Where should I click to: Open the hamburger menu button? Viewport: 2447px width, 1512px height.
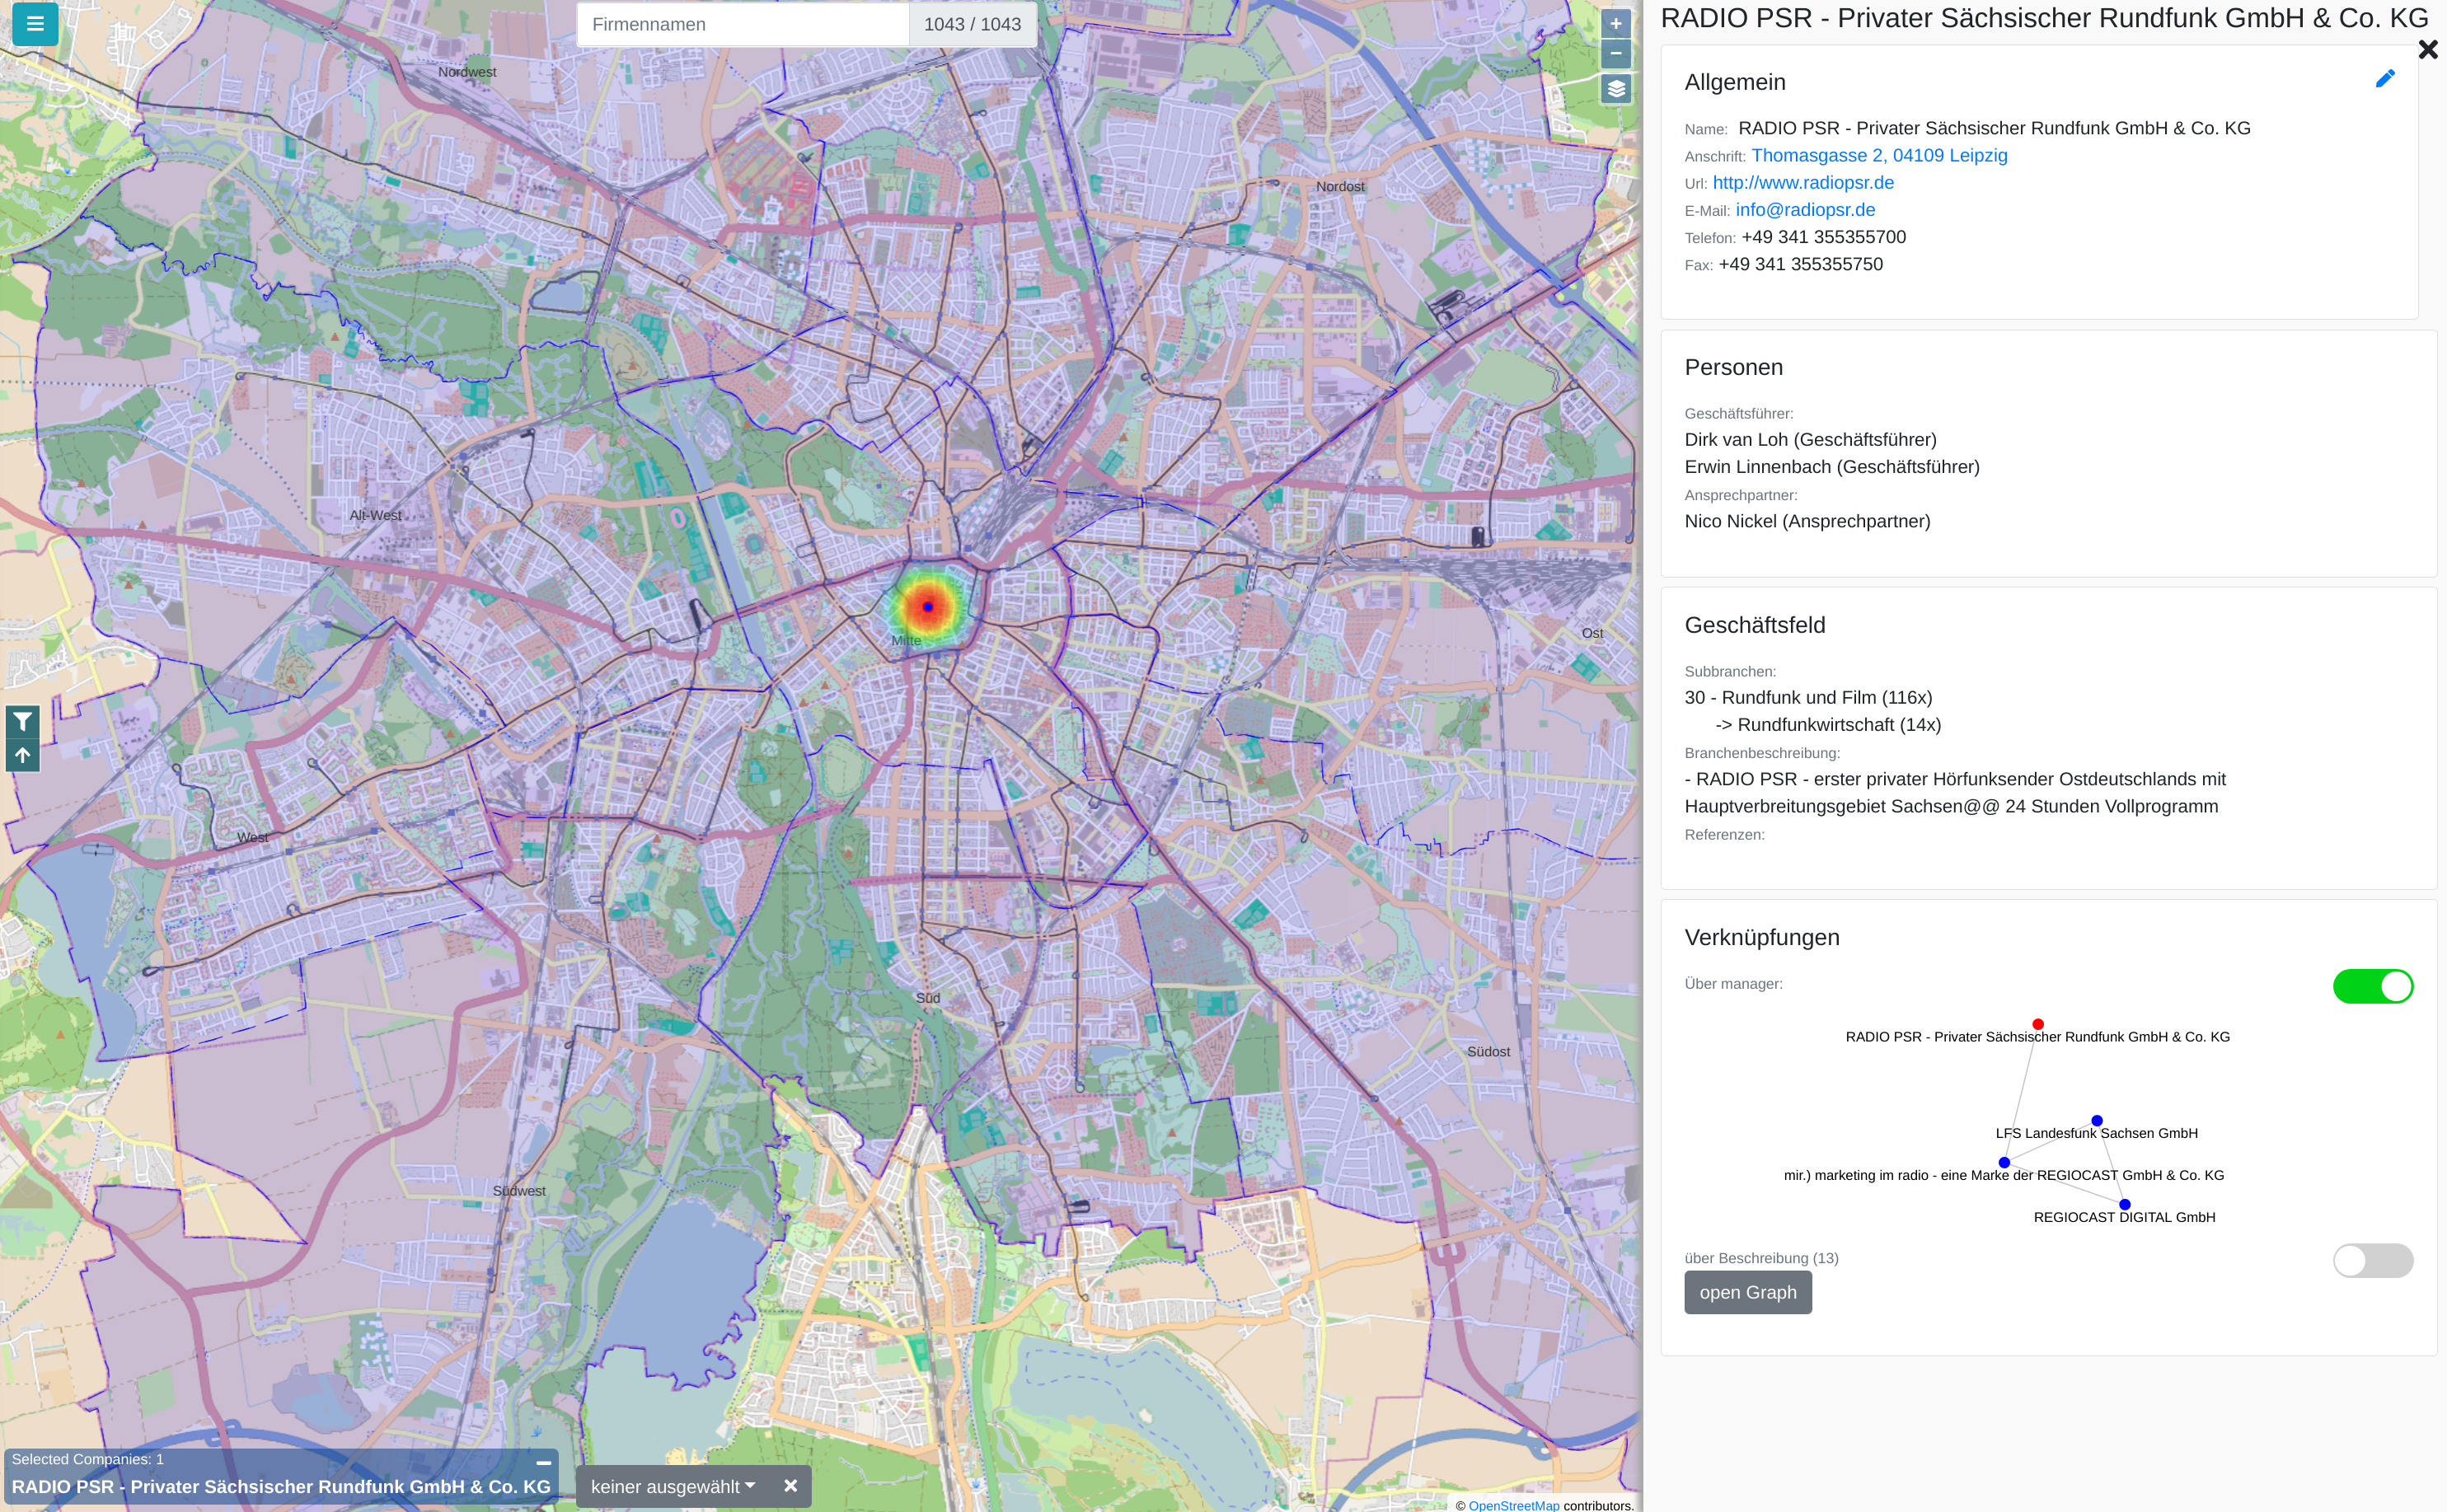coord(35,23)
